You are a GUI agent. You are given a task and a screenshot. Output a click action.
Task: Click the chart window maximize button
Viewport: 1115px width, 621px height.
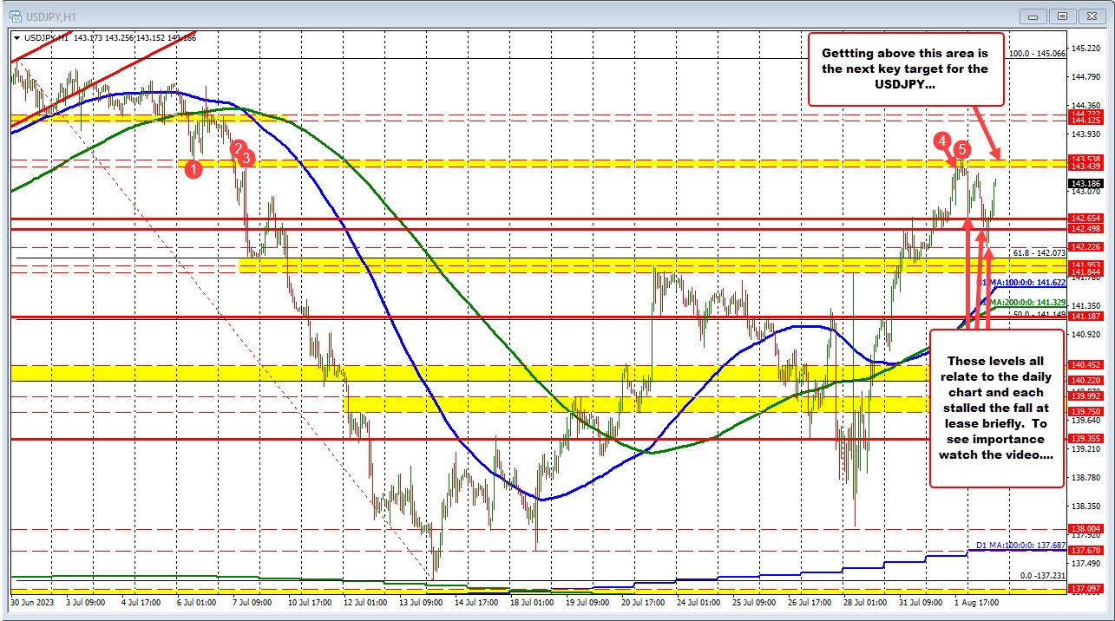(1061, 16)
